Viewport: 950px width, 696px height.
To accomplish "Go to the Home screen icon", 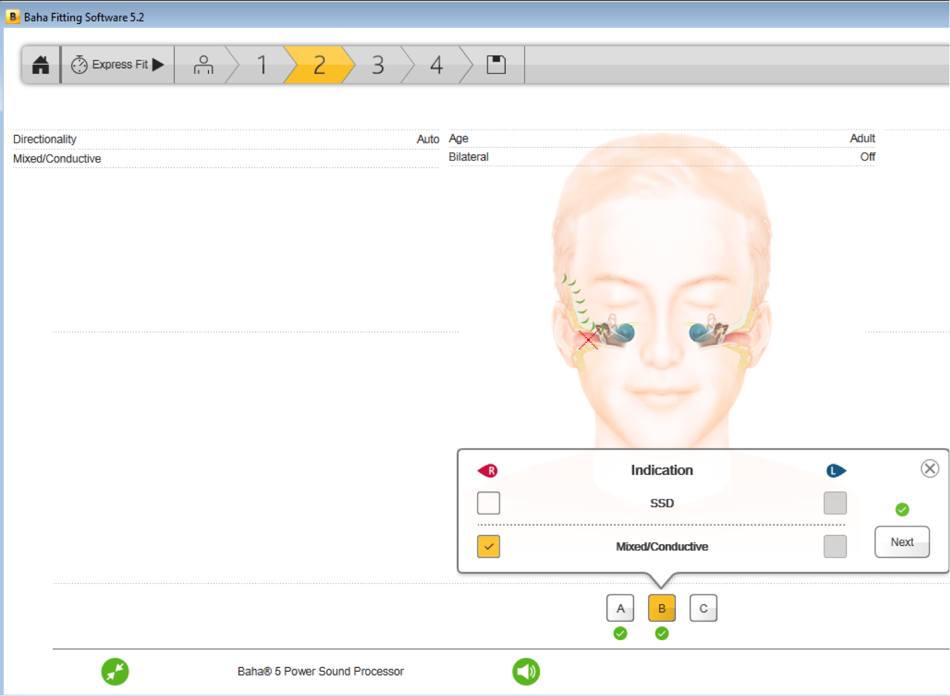I will [41, 65].
